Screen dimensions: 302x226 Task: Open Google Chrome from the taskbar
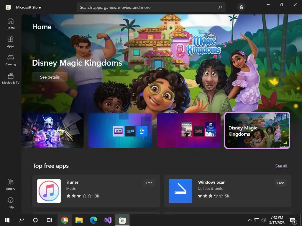(65, 220)
